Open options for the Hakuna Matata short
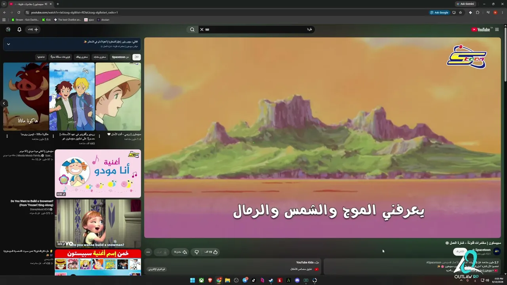The image size is (507, 285). [7, 136]
